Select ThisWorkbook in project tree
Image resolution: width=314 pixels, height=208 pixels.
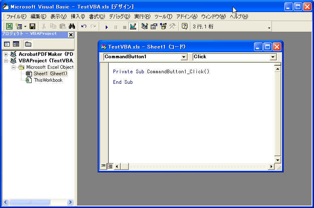click(x=48, y=80)
